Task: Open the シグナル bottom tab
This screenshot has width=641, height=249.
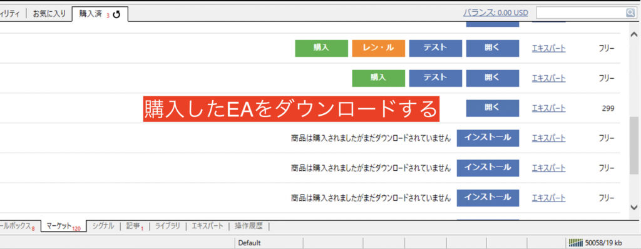Action: (x=103, y=226)
